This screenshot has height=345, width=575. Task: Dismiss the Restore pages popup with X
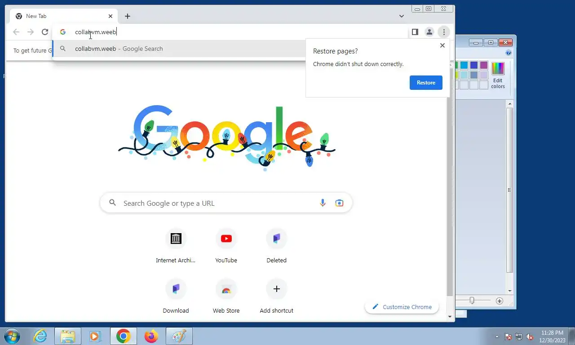pyautogui.click(x=442, y=45)
